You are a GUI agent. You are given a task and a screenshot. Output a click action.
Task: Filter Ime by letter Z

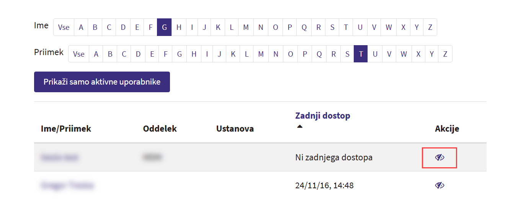pos(430,27)
